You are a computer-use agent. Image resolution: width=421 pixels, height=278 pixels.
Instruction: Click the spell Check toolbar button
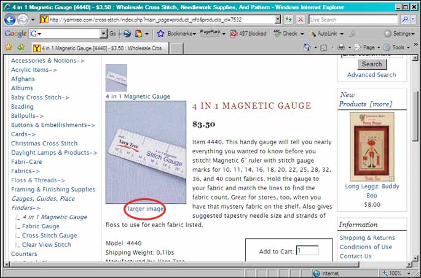[285, 34]
